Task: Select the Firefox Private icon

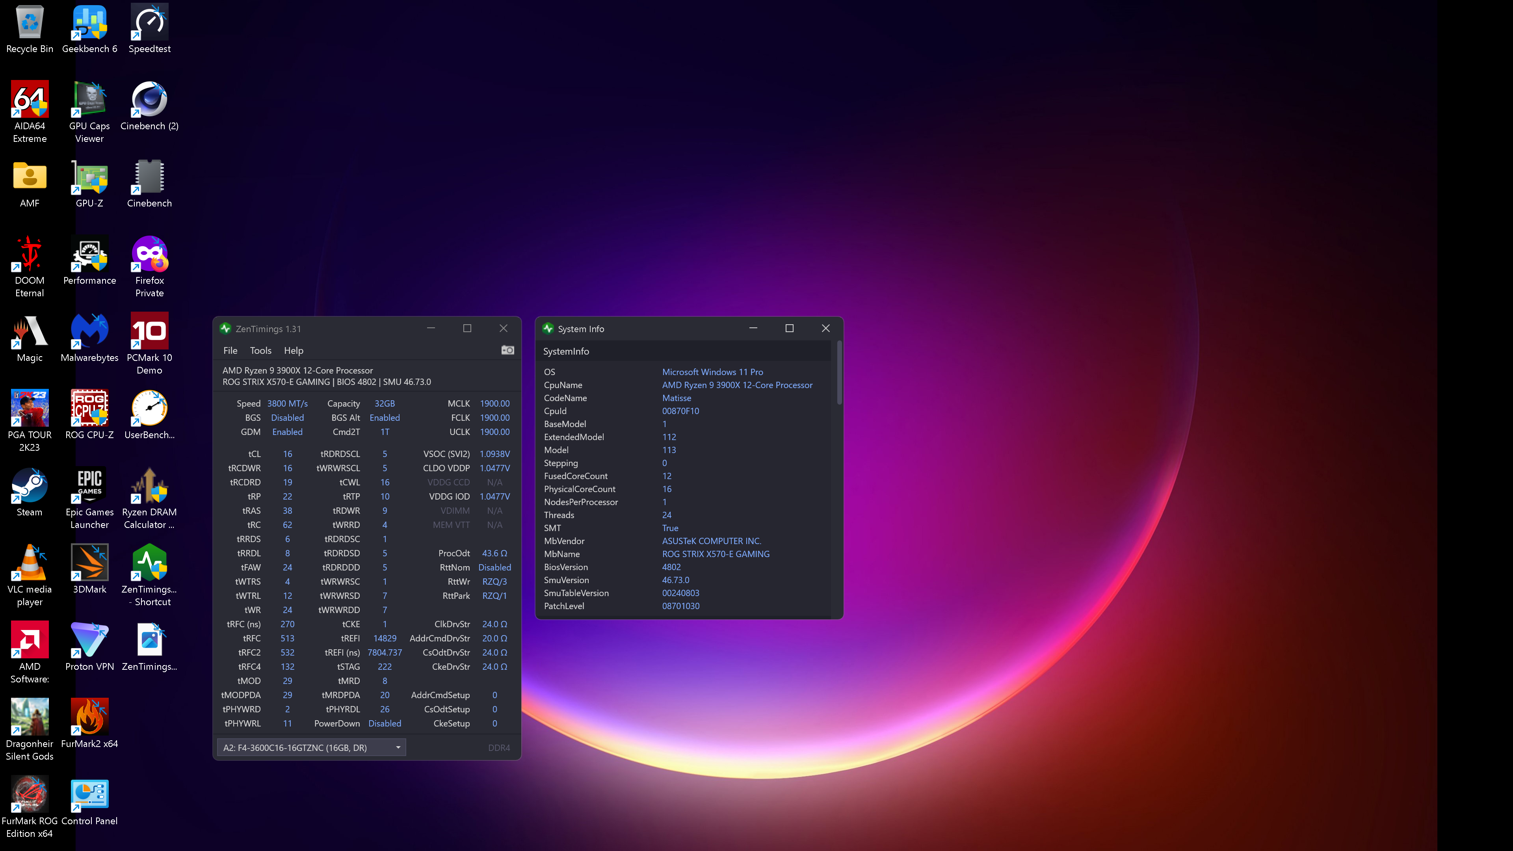Action: [x=149, y=267]
